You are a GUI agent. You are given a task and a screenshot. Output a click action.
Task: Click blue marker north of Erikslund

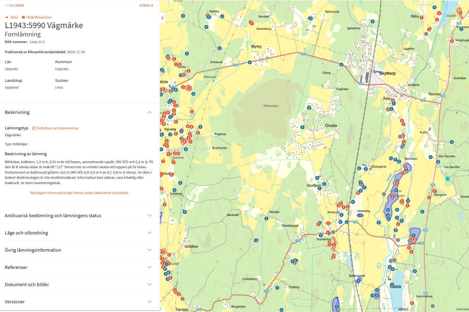[x=219, y=48]
